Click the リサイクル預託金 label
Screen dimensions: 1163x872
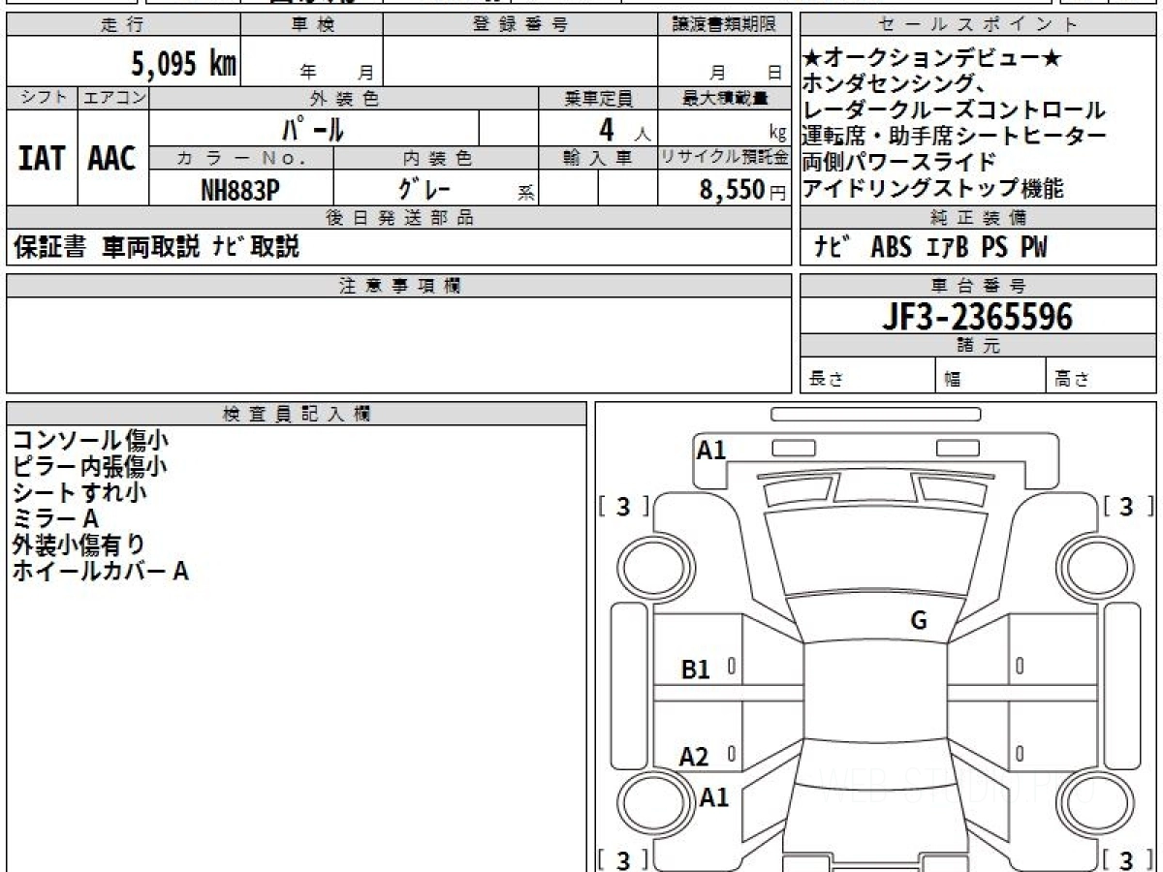pyautogui.click(x=724, y=157)
